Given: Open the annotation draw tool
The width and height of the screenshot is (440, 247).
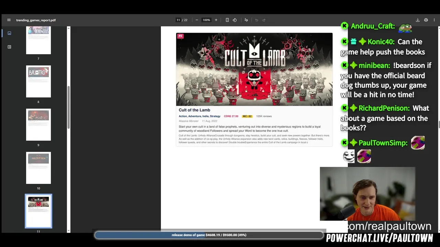Looking at the screenshot, I should pos(246,20).
